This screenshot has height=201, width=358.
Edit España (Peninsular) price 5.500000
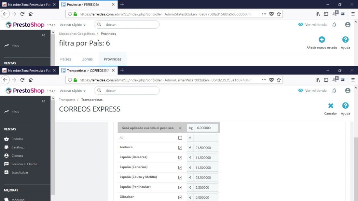tap(205, 187)
